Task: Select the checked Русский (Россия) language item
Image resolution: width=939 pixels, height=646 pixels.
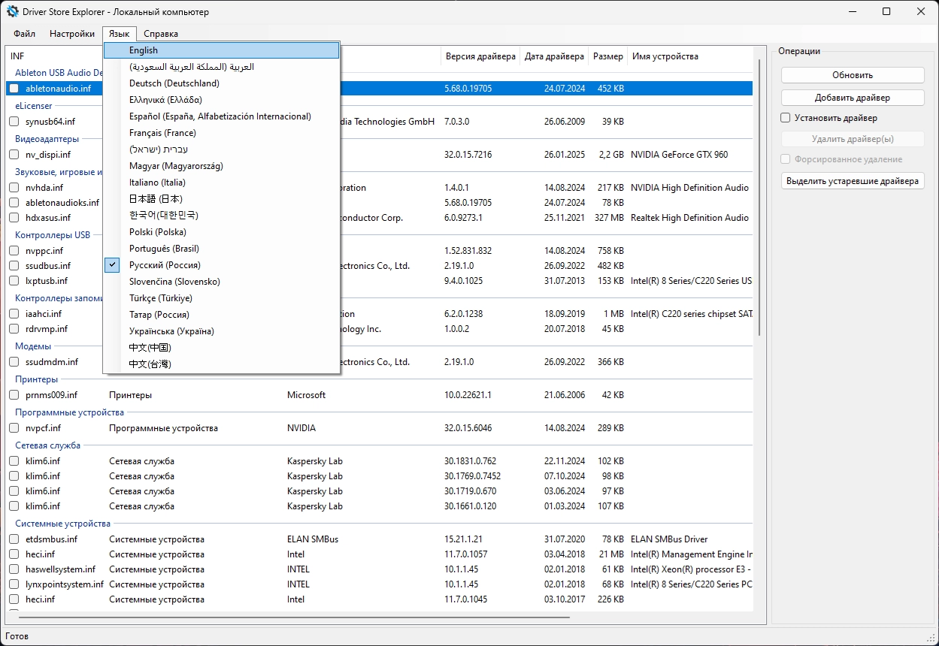Action: (165, 265)
